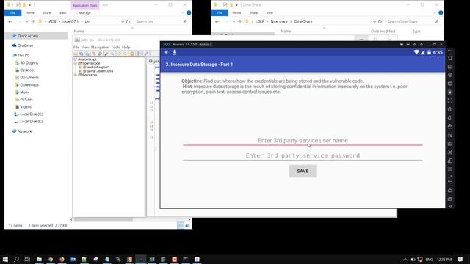This screenshot has width=470, height=264.
Task: Open Windows taskbar search
Action: click(16, 259)
